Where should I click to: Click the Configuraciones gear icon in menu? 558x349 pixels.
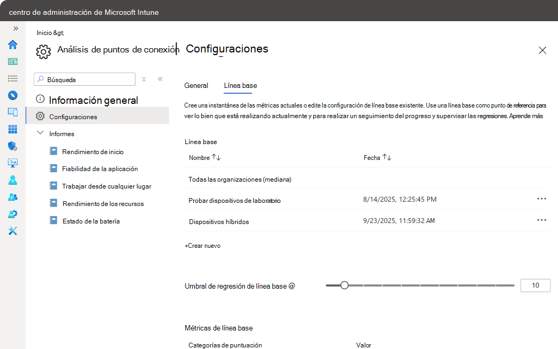tap(40, 116)
